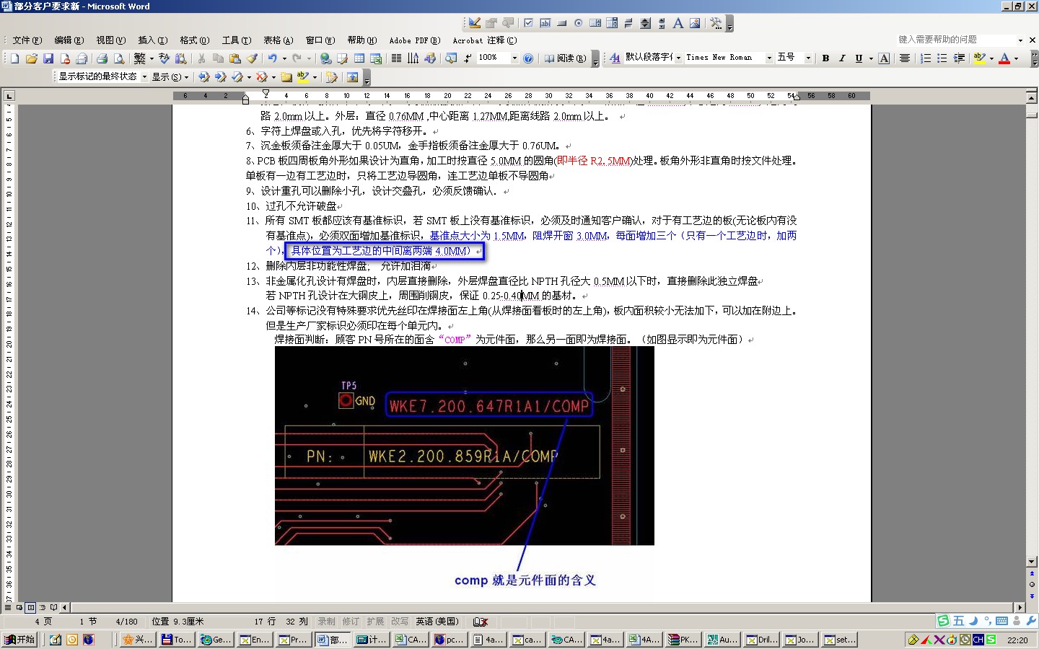Activate the Format Painter brush

click(x=252, y=58)
